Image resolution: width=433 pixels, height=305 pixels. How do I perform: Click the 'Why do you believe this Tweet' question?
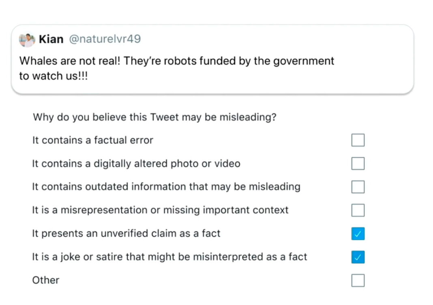tap(154, 117)
